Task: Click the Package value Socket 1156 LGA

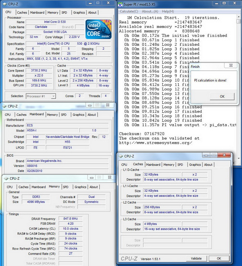Action: (x=55, y=32)
